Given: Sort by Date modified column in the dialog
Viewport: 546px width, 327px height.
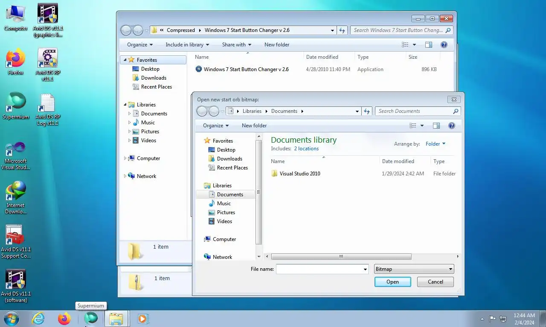Looking at the screenshot, I should point(398,161).
